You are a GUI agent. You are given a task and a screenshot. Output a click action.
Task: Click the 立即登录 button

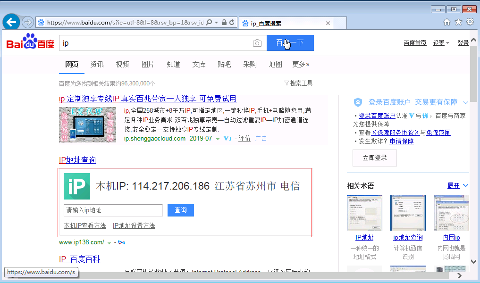coord(375,158)
